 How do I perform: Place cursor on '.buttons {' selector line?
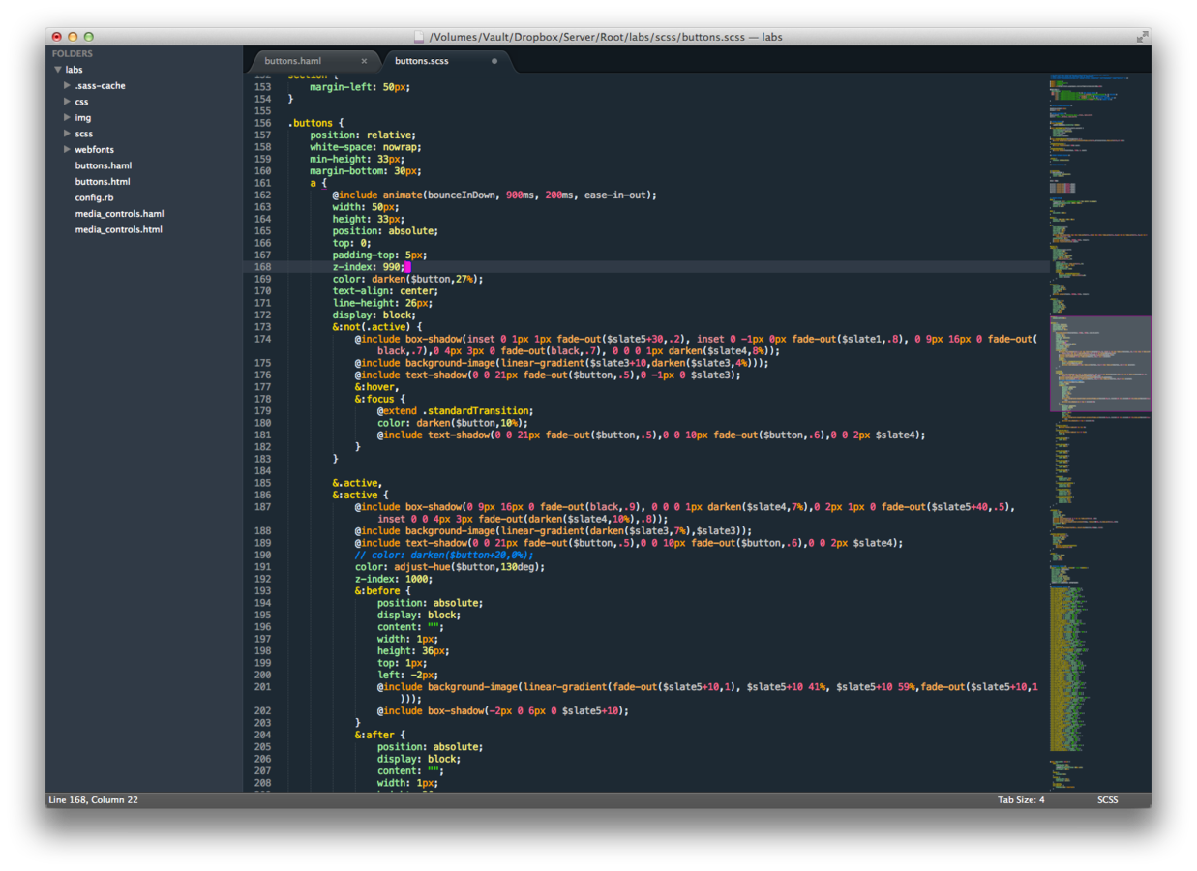[x=315, y=123]
